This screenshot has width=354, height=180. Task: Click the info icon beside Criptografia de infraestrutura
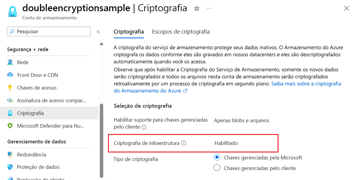tap(184, 143)
